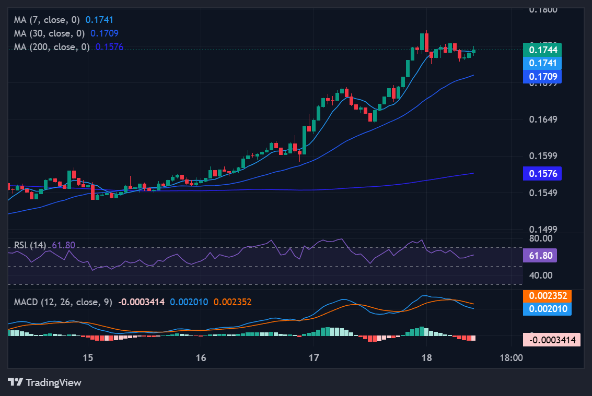Screen dimensions: 592x396
Task: Select the orange 0.002352 MACD signal tag
Action: (x=547, y=296)
